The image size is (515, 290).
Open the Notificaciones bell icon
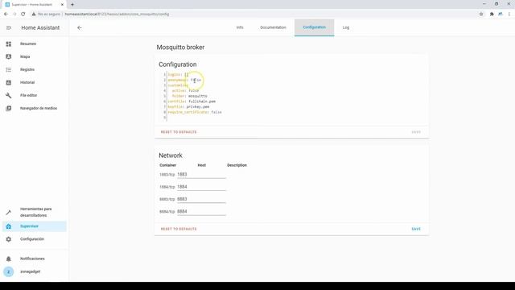tap(9, 259)
